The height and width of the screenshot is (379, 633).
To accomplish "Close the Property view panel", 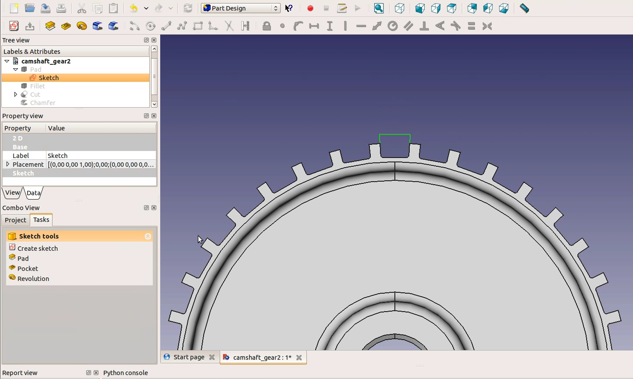I will tap(154, 116).
